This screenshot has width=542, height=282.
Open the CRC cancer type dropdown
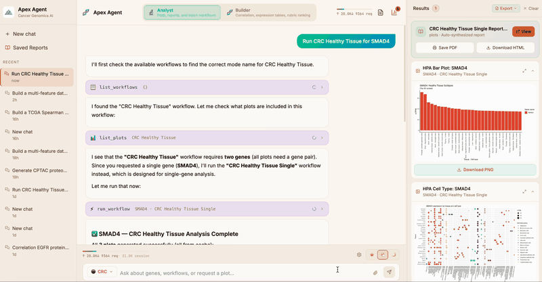(x=102, y=272)
